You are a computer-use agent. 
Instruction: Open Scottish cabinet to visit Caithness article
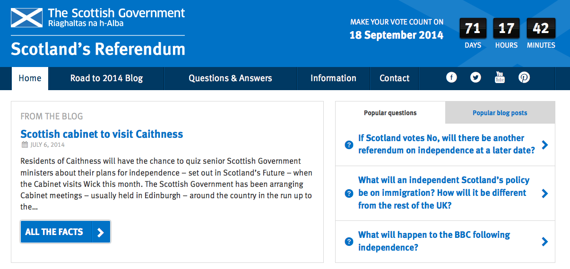102,134
